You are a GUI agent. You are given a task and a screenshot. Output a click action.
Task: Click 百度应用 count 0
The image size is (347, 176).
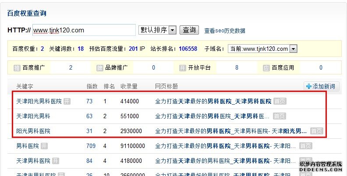click(321, 68)
